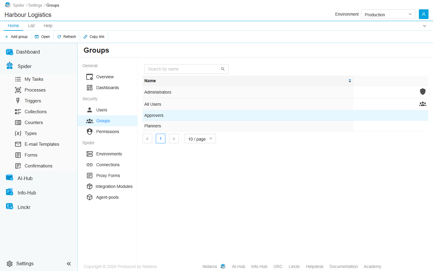Sort the table by Name column
This screenshot has height=271, width=433.
coord(350,81)
